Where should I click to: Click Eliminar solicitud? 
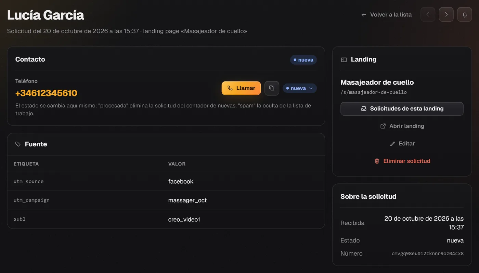(402, 161)
